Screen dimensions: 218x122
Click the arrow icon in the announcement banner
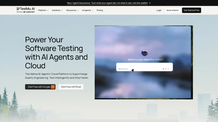[x=150, y=3]
